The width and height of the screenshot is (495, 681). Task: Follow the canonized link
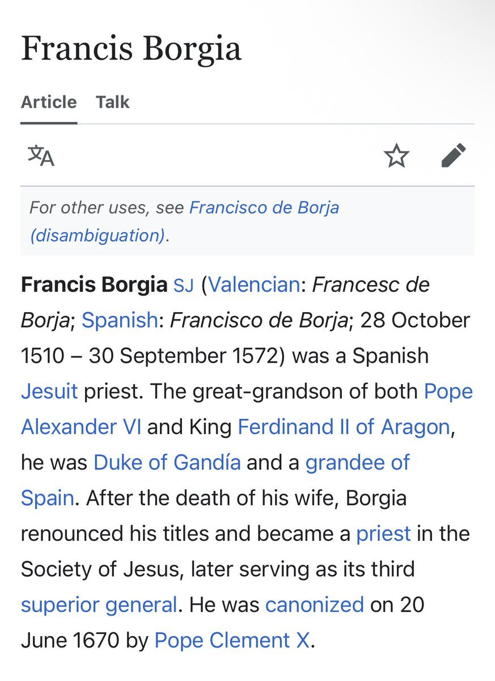coord(315,604)
